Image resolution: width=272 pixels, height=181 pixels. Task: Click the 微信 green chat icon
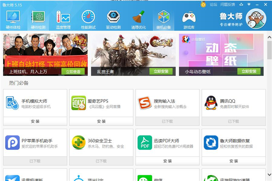point(145,178)
